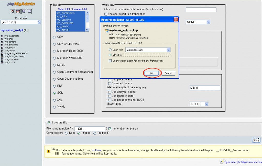Click the Select All link

pyautogui.click(x=64, y=9)
